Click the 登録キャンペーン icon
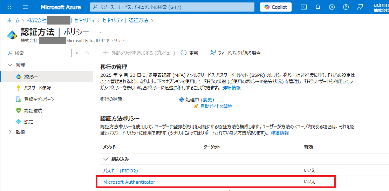 coord(19,100)
